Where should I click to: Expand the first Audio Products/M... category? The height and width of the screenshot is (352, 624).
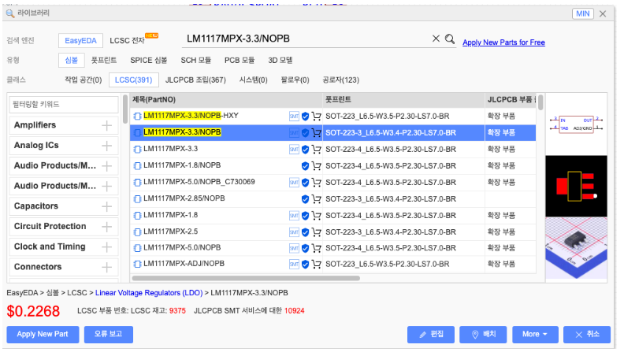pos(106,166)
